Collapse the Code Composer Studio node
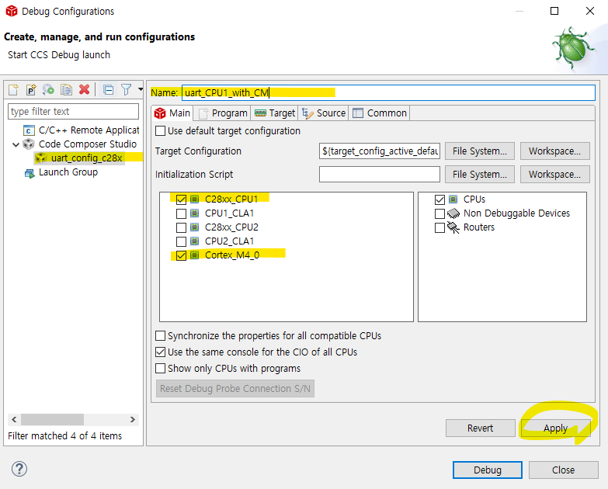The image size is (608, 489). click(16, 144)
